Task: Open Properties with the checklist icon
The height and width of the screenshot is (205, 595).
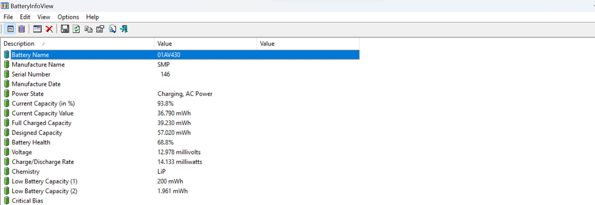Action: [x=100, y=29]
